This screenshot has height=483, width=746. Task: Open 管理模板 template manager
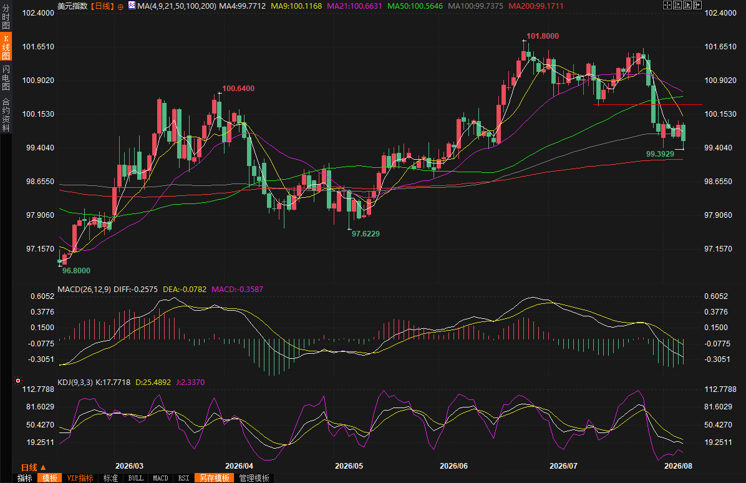254,478
